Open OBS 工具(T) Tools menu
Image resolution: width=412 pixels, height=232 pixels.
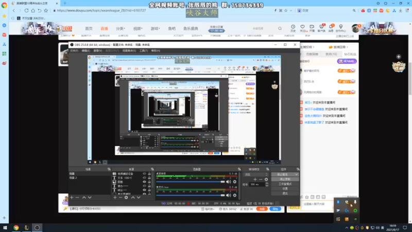tap(144, 51)
